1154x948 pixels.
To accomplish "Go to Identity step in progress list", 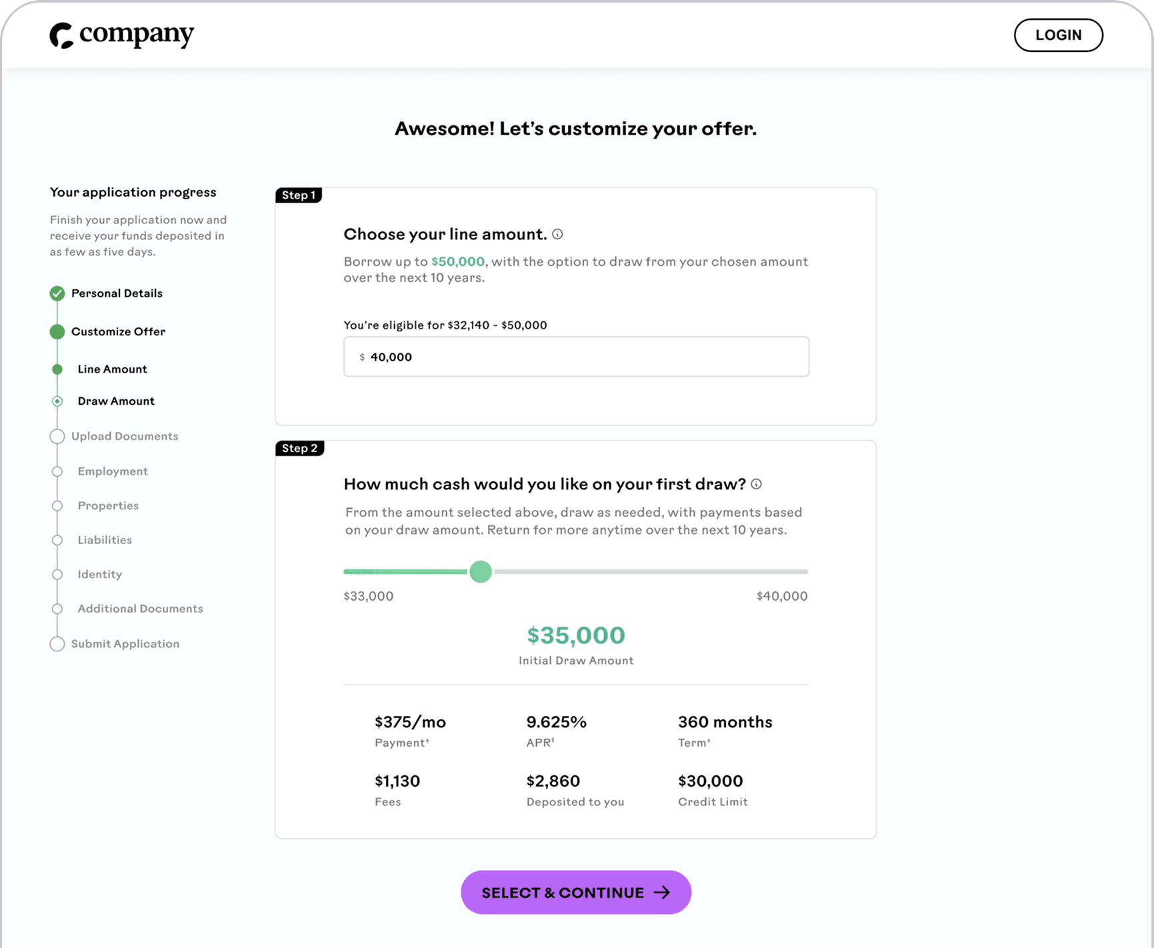I will (100, 574).
